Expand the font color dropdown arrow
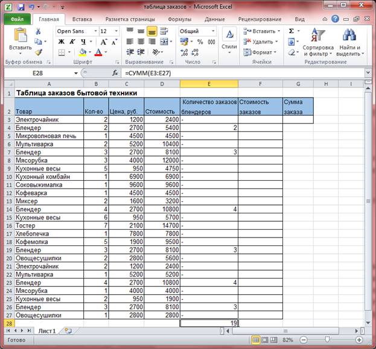Image resolution: width=376 pixels, height=349 pixels. [106, 52]
